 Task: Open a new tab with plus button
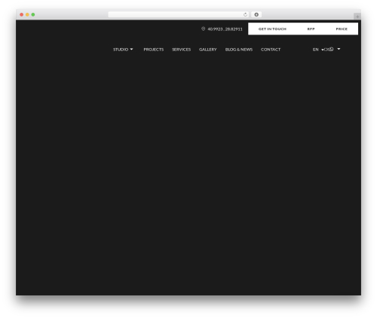357,17
